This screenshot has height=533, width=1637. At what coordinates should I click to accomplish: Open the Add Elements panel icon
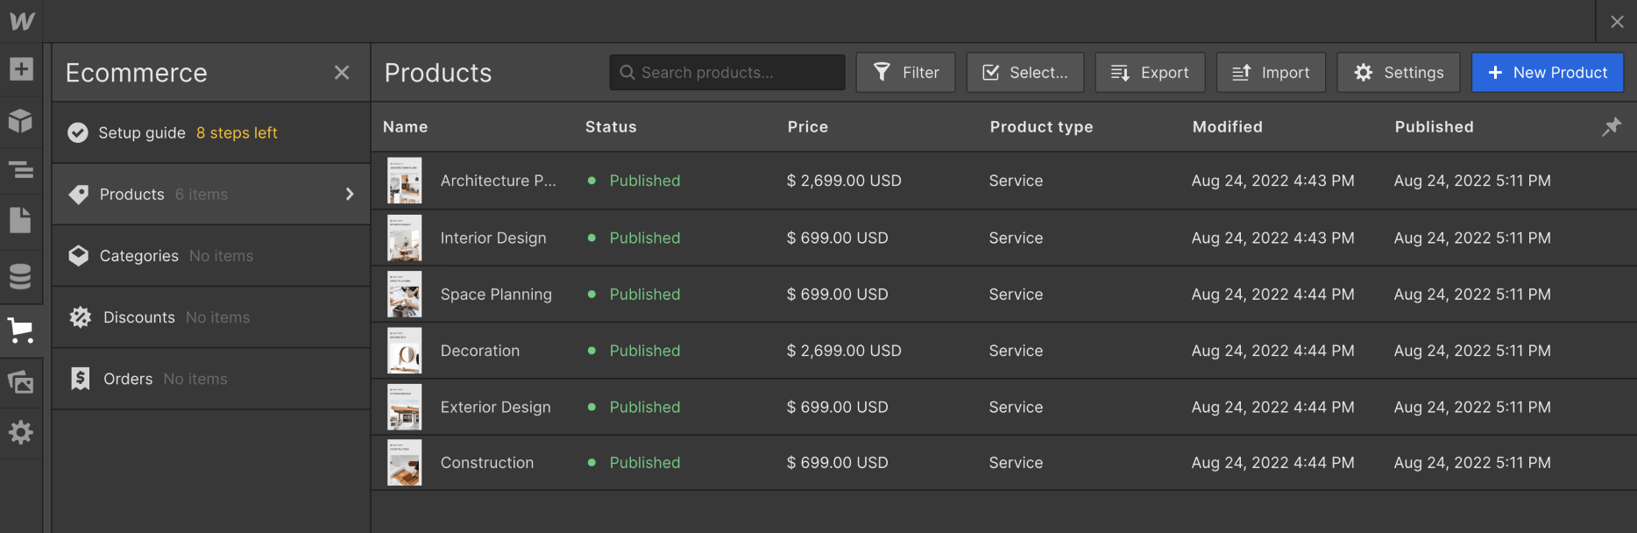coord(21,69)
